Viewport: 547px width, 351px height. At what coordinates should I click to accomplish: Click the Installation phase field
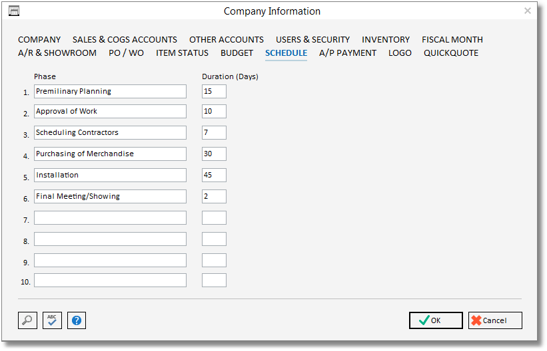click(x=110, y=175)
